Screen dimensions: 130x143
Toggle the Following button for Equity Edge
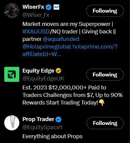coord(105,75)
